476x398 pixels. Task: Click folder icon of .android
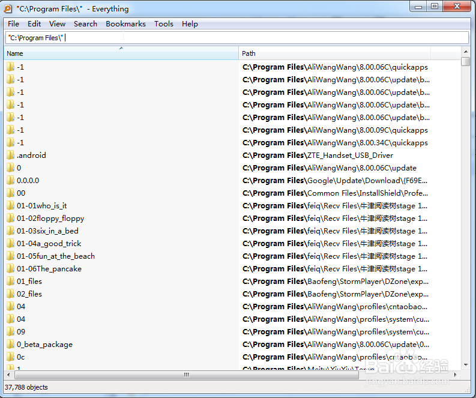pos(10,155)
